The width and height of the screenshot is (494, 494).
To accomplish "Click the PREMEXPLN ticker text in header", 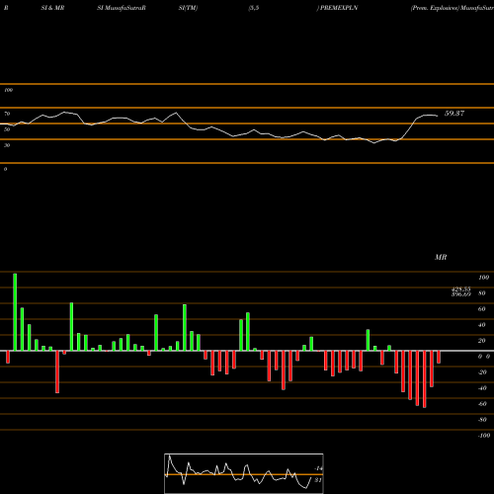I will pos(339,8).
